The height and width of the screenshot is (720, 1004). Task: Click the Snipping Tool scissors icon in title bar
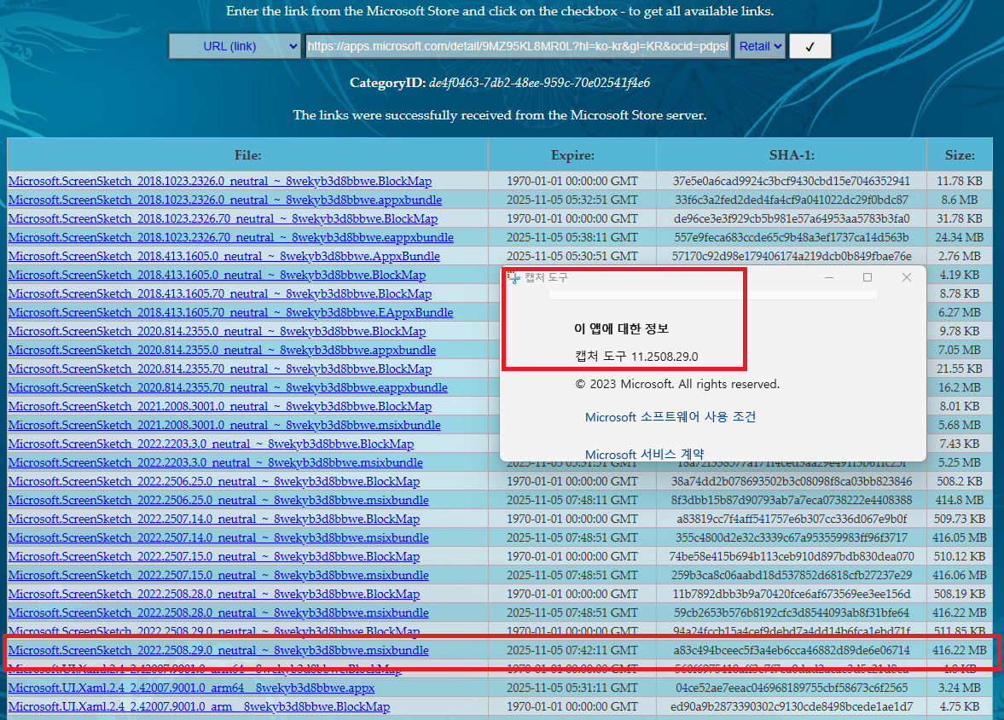tap(514, 277)
